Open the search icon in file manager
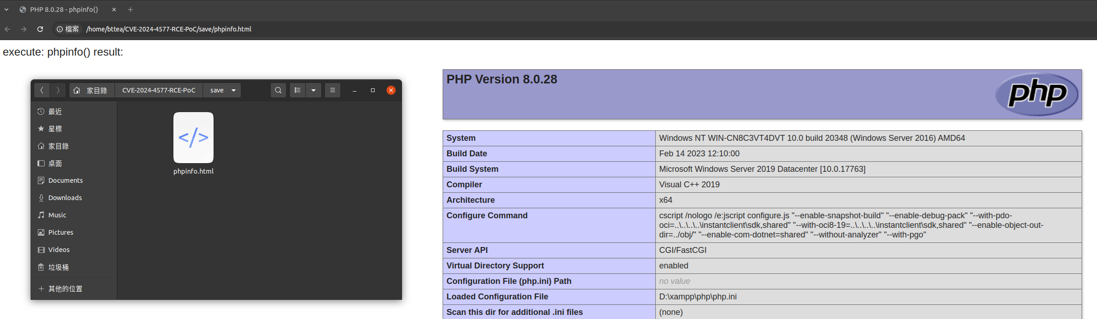 [x=278, y=90]
